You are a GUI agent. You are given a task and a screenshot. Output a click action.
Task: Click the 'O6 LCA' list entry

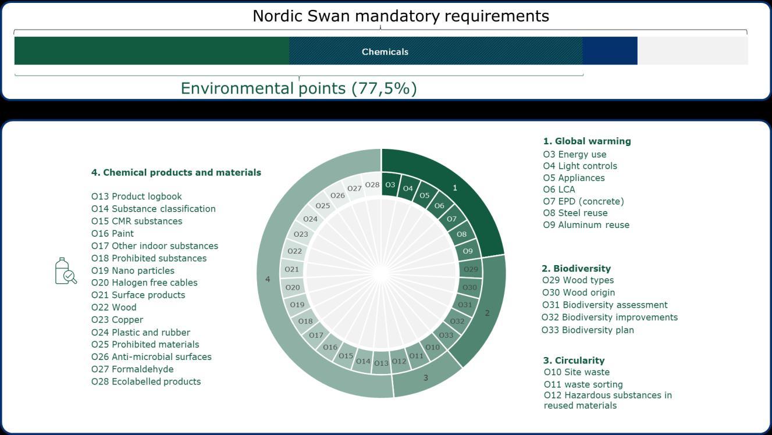pyautogui.click(x=559, y=189)
